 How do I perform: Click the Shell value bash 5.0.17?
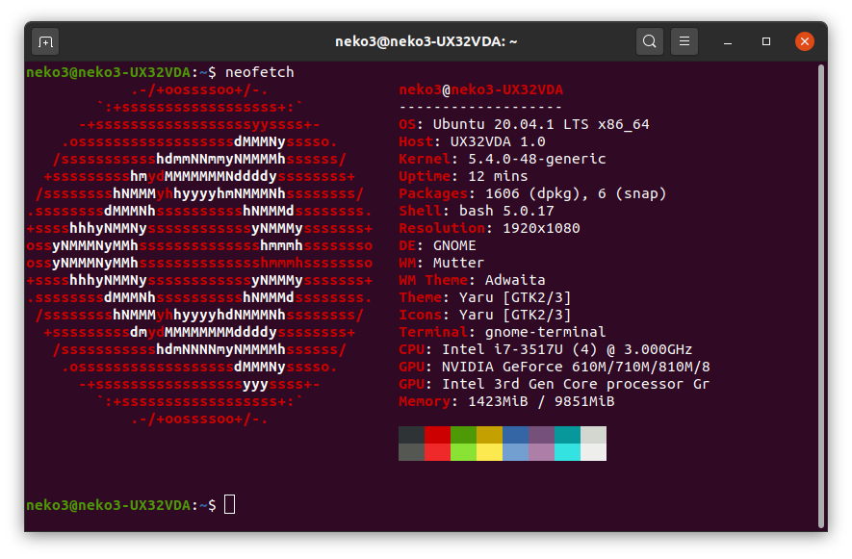coord(506,212)
